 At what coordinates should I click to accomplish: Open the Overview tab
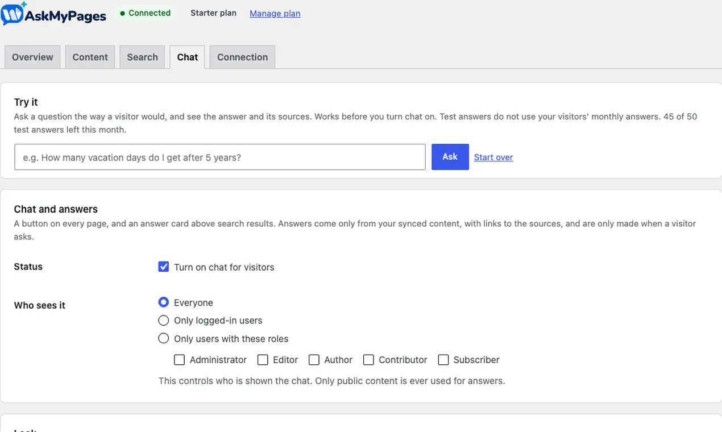(32, 57)
